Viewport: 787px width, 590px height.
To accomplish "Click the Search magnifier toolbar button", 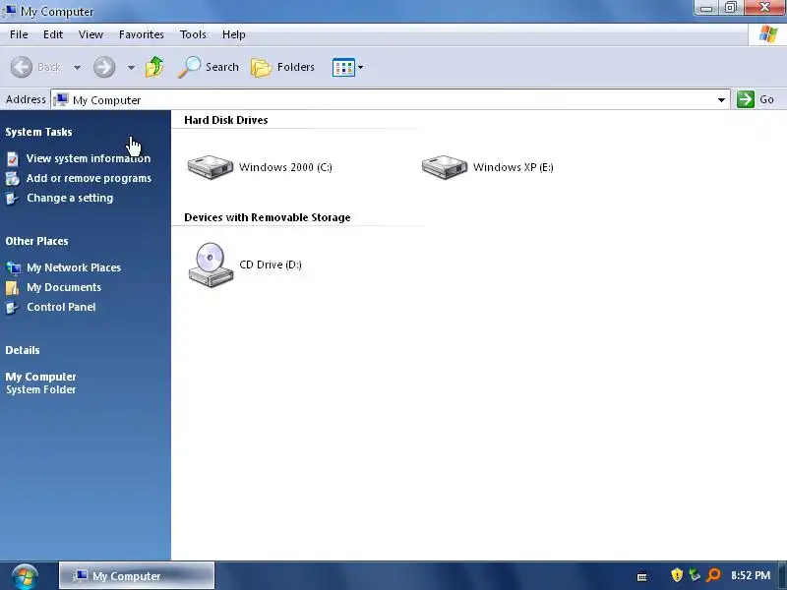I will click(209, 67).
